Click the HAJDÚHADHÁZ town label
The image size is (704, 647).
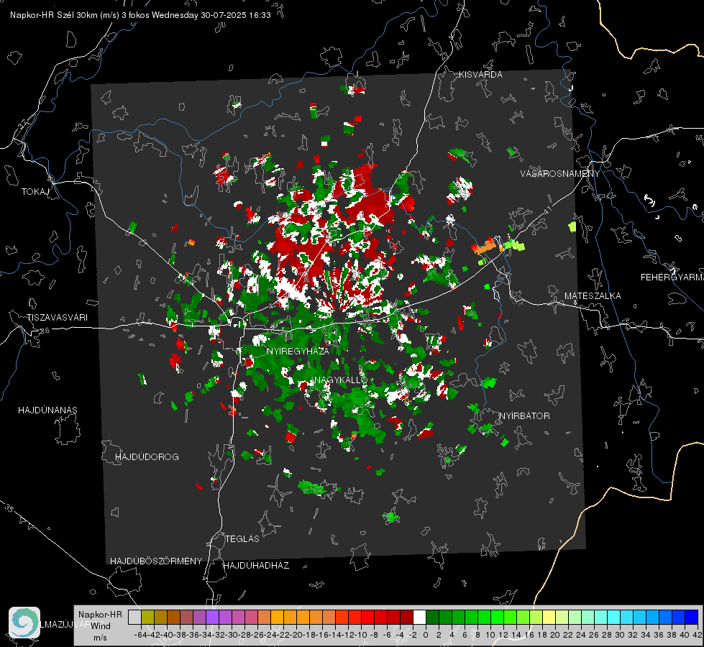(256, 566)
